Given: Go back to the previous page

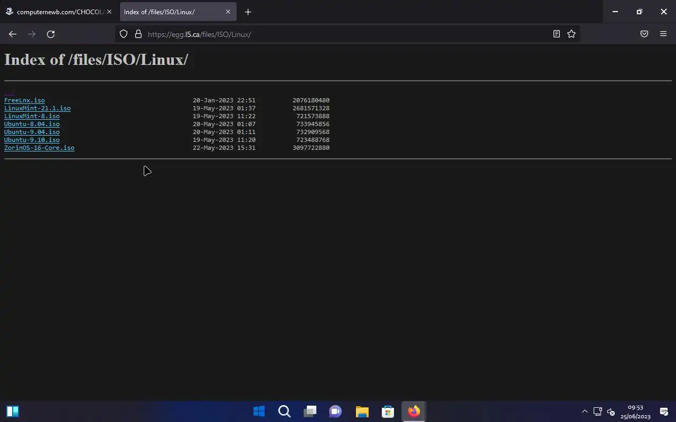Looking at the screenshot, I should click(x=13, y=34).
